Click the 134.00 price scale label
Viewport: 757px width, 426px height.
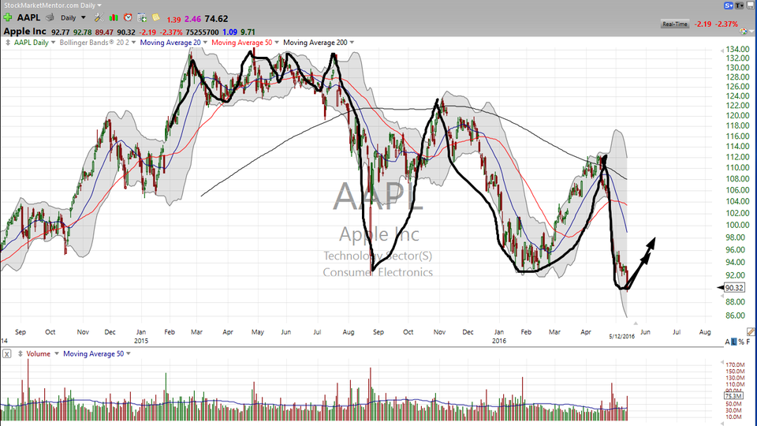click(738, 49)
